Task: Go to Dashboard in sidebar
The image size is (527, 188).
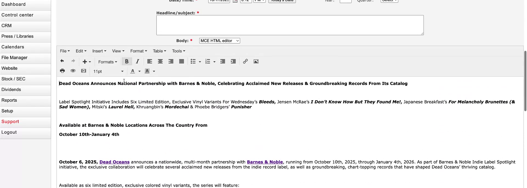Action: point(25,4)
